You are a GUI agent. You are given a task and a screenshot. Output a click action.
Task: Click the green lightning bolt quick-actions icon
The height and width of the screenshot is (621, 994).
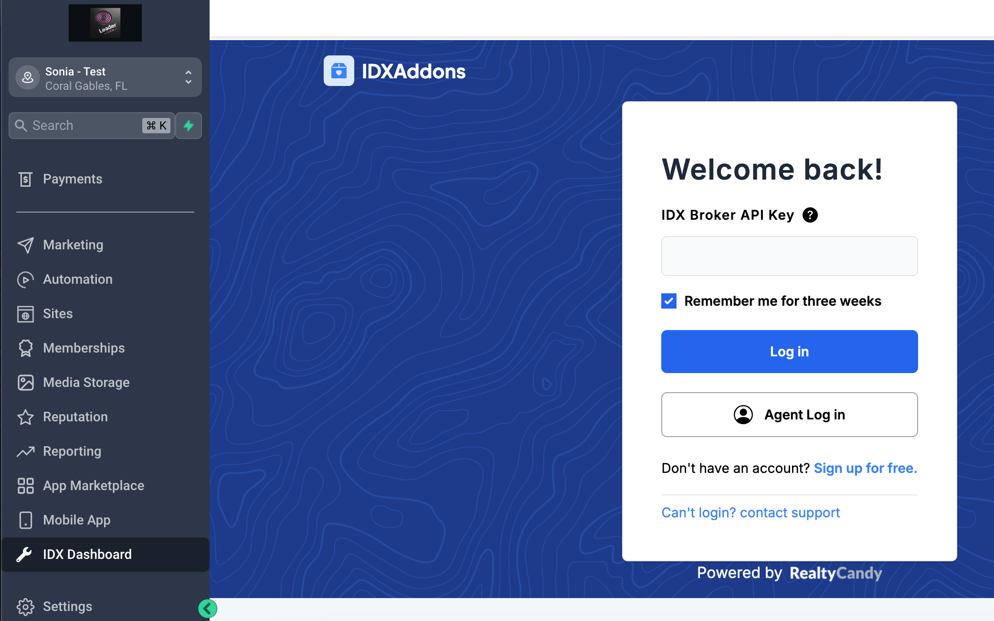point(189,126)
